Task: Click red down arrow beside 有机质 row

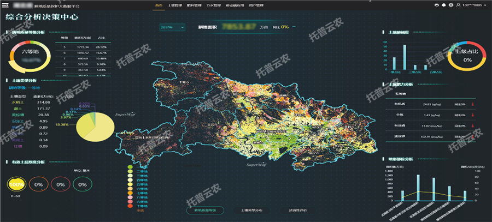Action: click(472, 105)
